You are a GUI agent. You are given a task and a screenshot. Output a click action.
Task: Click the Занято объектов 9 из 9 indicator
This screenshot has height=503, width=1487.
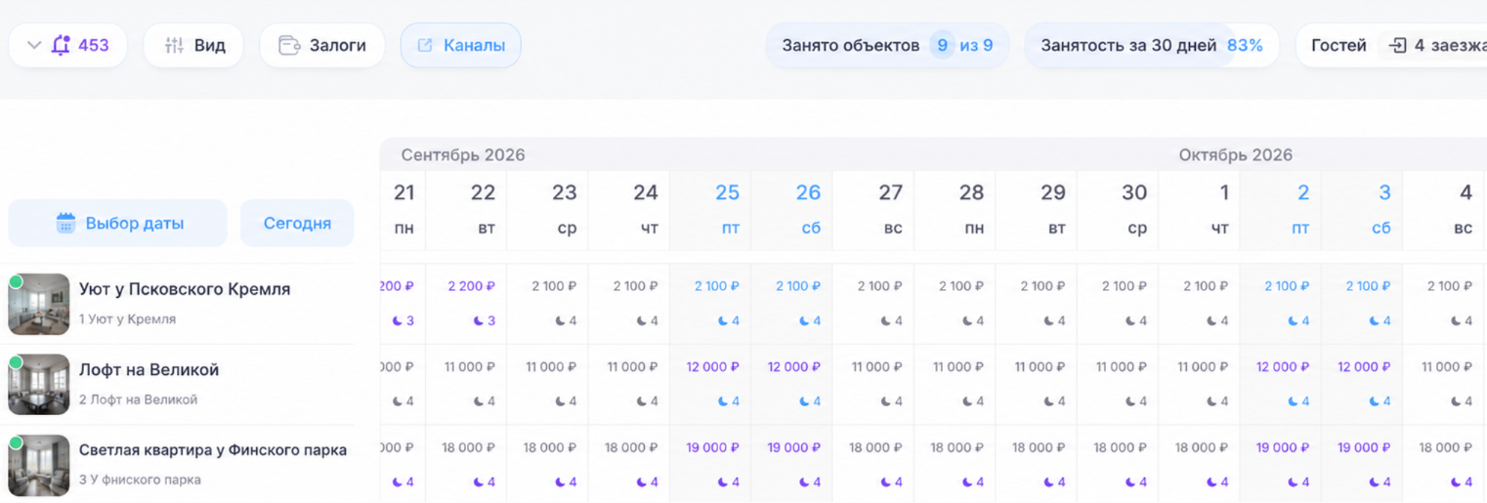(x=887, y=45)
